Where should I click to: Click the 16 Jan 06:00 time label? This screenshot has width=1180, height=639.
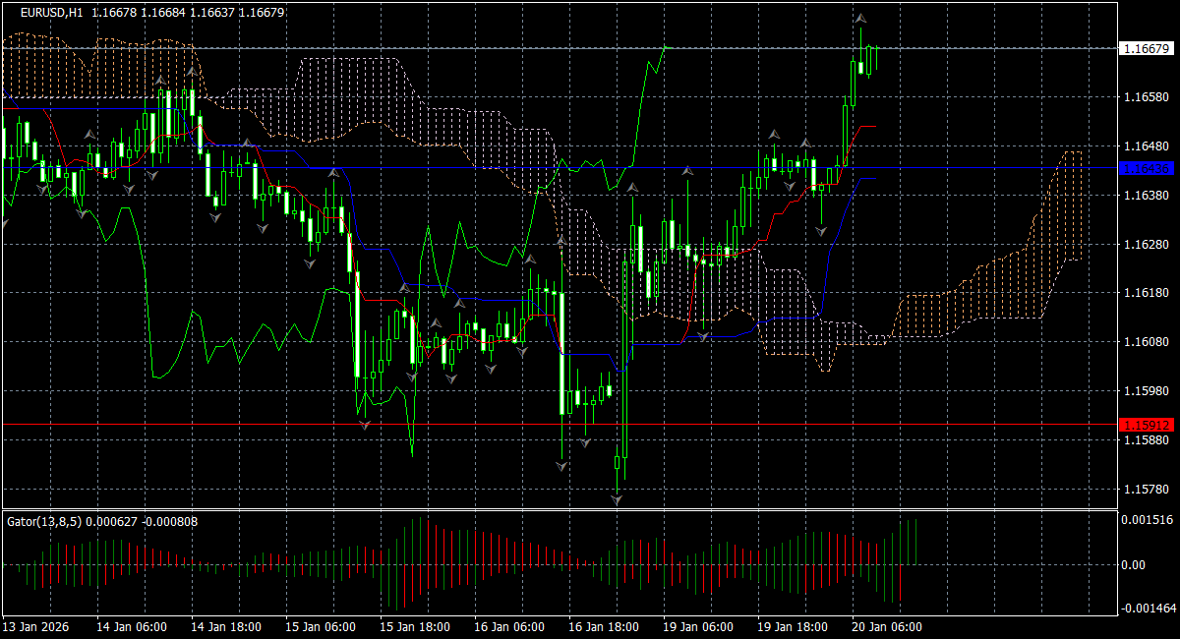[x=507, y=627]
